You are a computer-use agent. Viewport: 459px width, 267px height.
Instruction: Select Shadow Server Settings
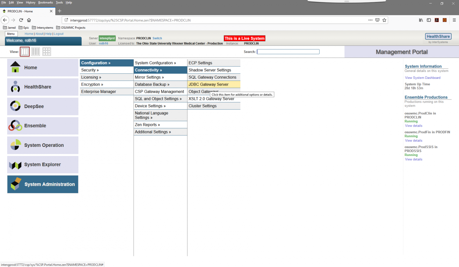click(x=214, y=70)
